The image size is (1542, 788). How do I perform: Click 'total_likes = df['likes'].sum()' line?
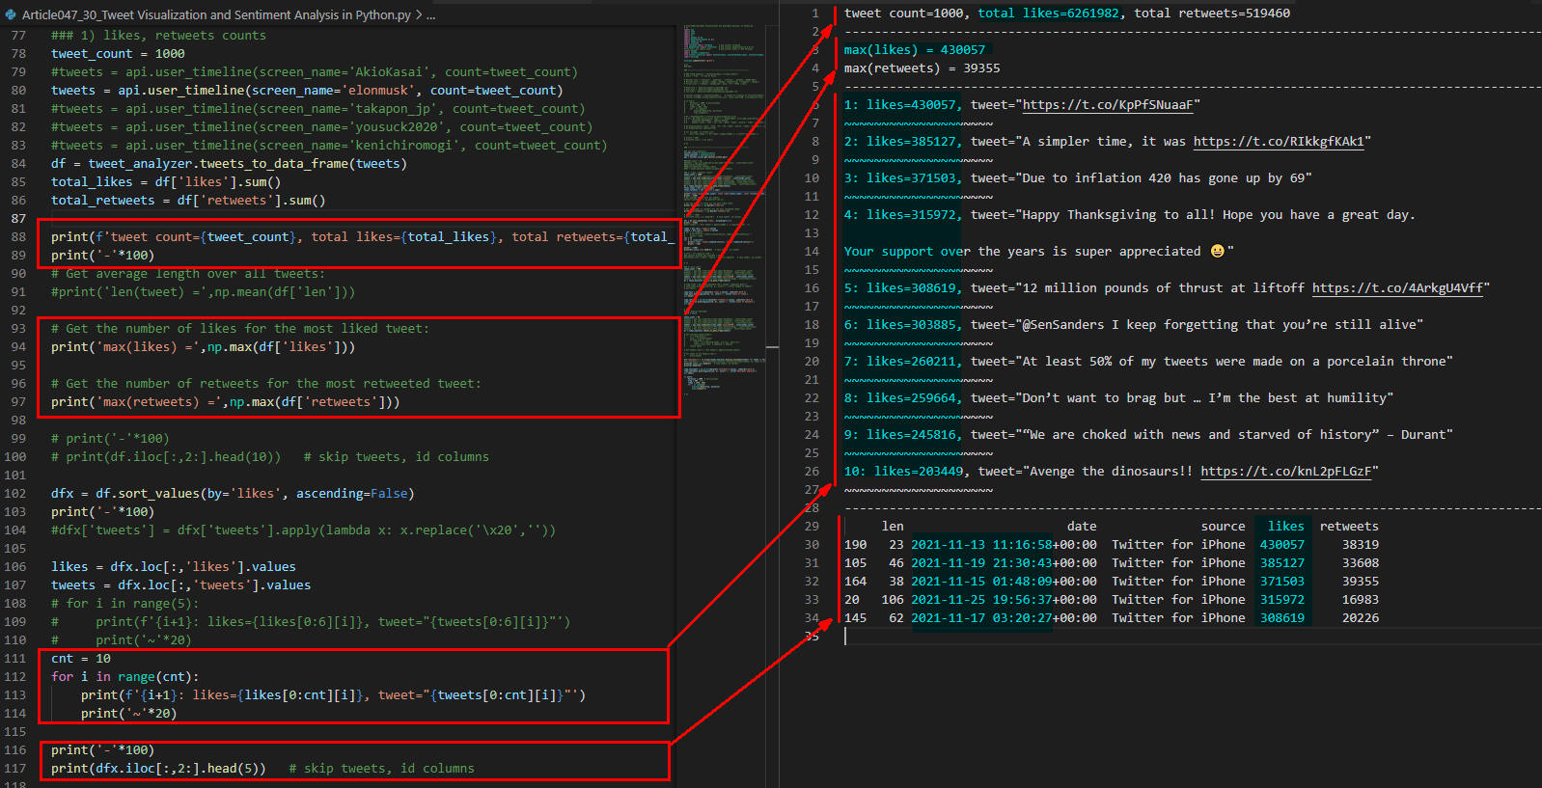pos(166,181)
